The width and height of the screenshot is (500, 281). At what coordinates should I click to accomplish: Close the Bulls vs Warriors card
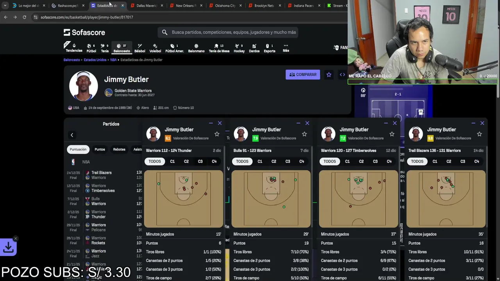click(307, 123)
